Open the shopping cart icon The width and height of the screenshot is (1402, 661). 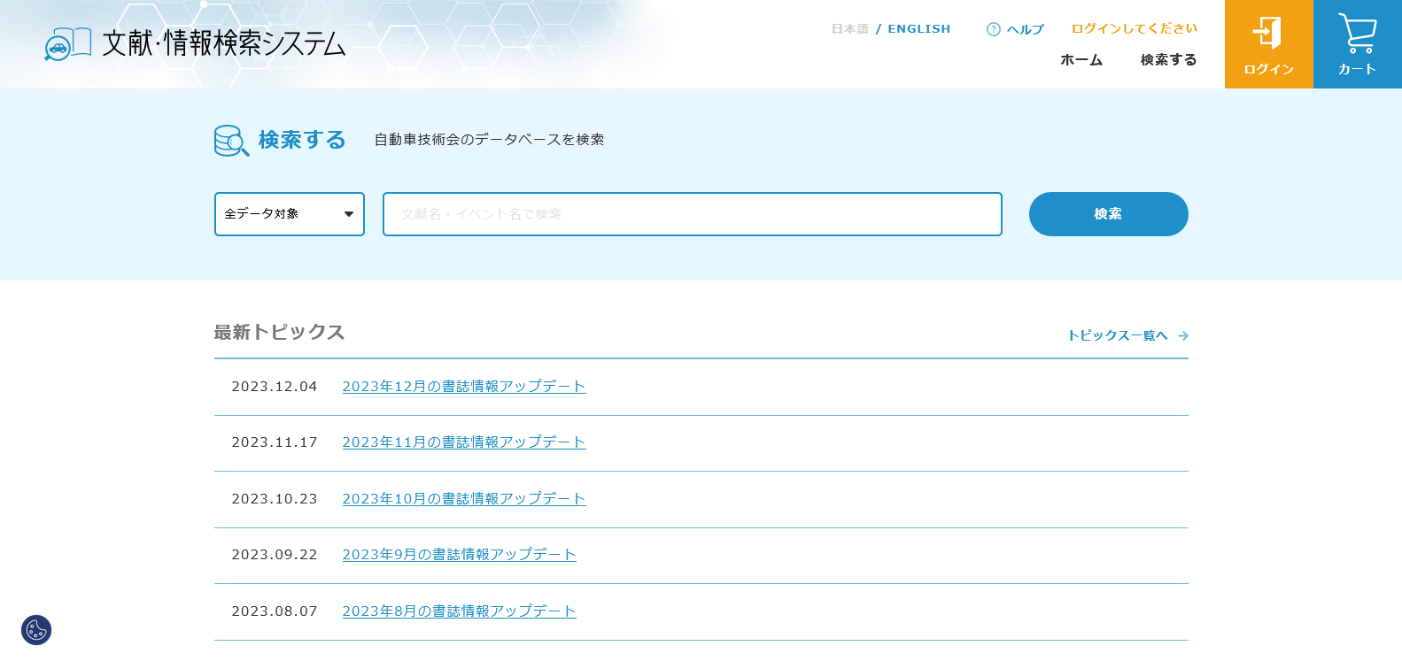[x=1357, y=34]
